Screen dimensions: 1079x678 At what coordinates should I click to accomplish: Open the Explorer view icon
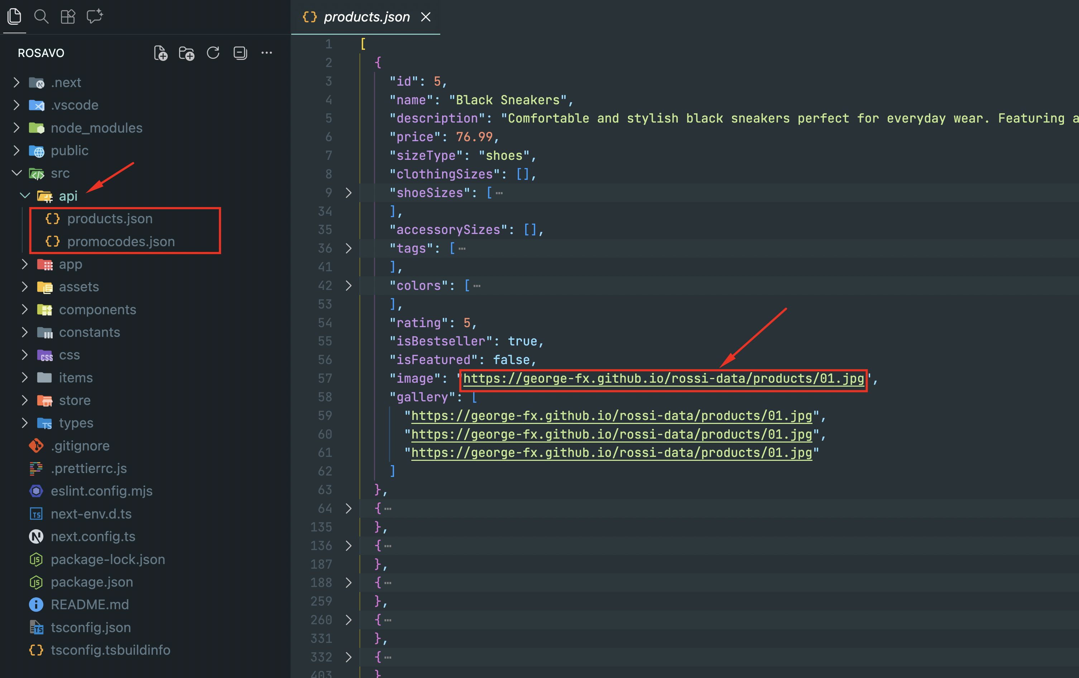coord(14,17)
